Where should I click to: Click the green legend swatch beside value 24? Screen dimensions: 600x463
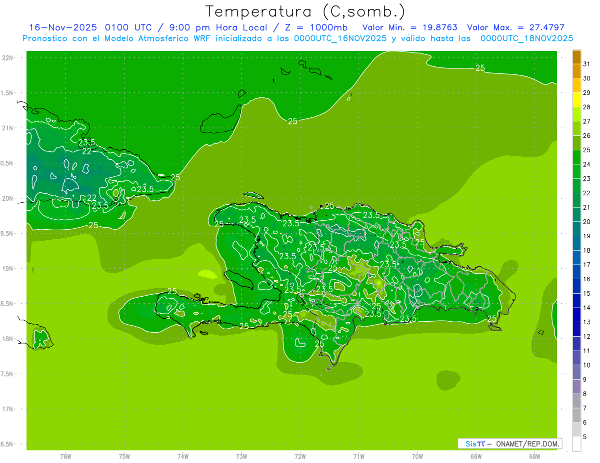pos(576,157)
